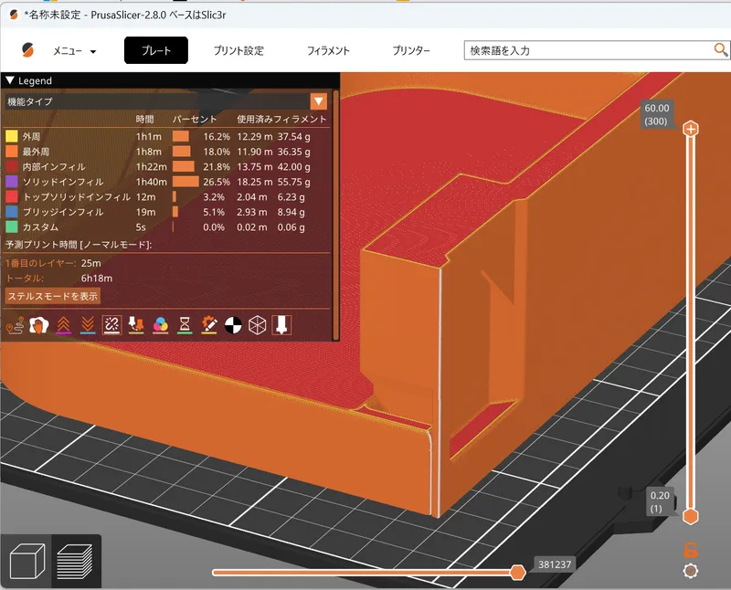The width and height of the screenshot is (731, 590).
Task: Toggle the wipe moves hand icon
Action: (x=38, y=324)
